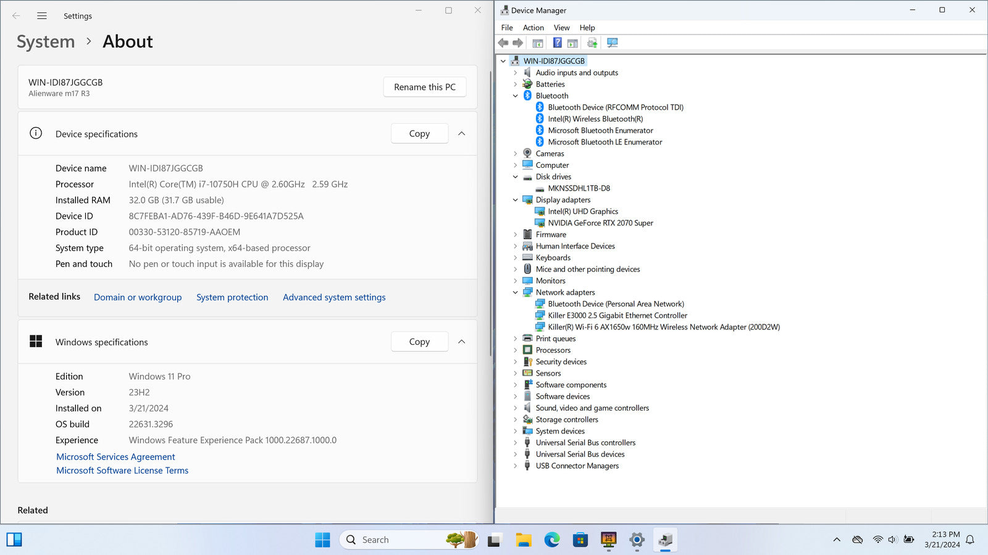Open System protection link
988x555 pixels.
[232, 297]
